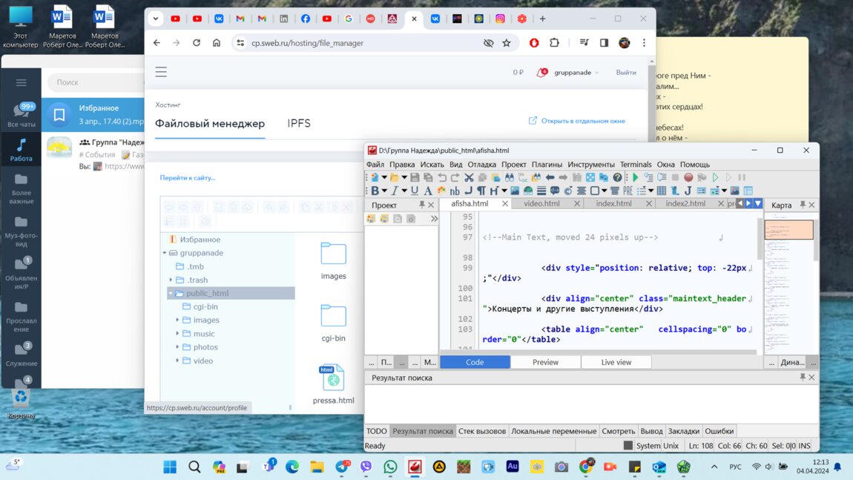853x480 pixels.
Task: Click the Live view button
Action: (x=616, y=362)
